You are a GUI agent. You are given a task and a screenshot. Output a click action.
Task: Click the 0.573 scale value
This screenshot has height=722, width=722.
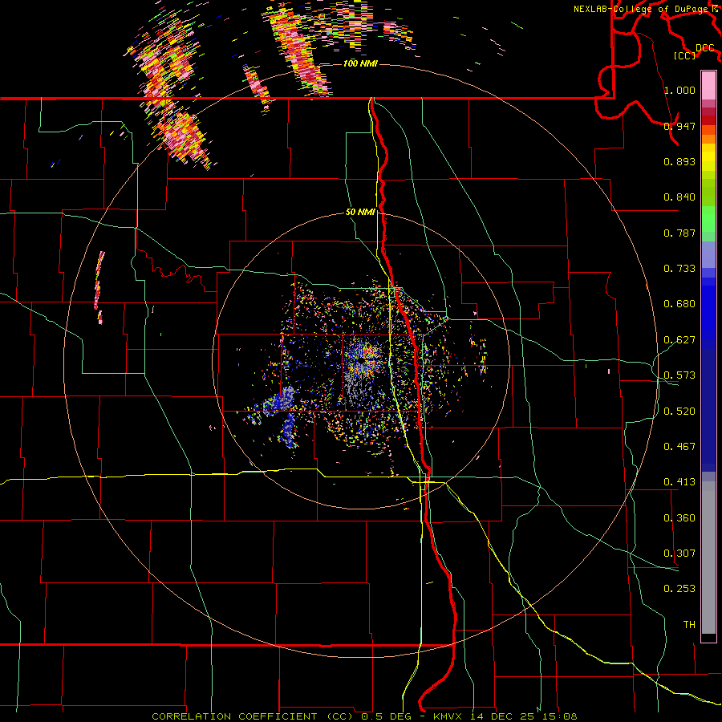pyautogui.click(x=679, y=375)
